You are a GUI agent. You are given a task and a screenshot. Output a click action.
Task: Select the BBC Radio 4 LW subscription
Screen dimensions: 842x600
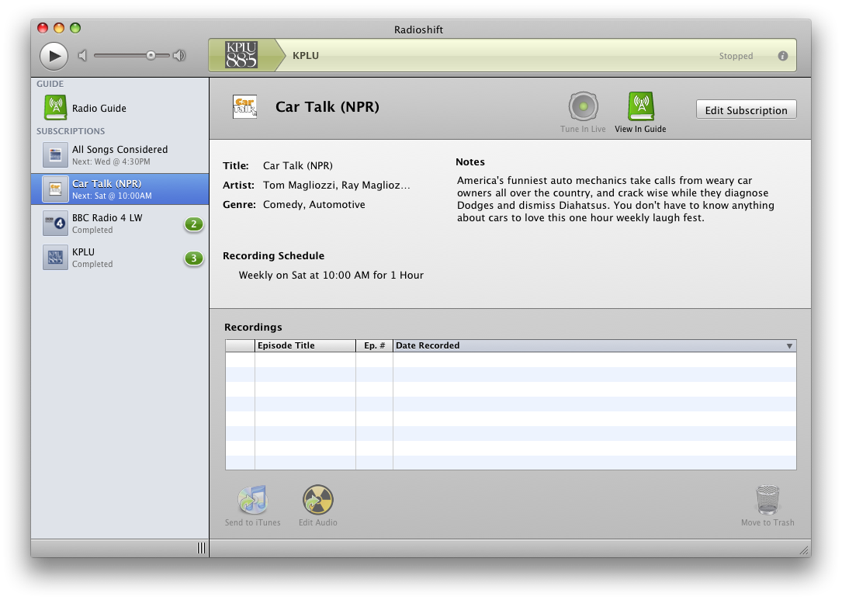tap(107, 223)
